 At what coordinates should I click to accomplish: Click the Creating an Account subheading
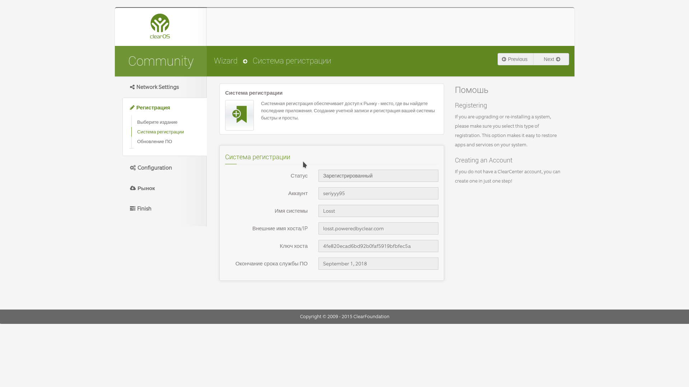(x=484, y=160)
